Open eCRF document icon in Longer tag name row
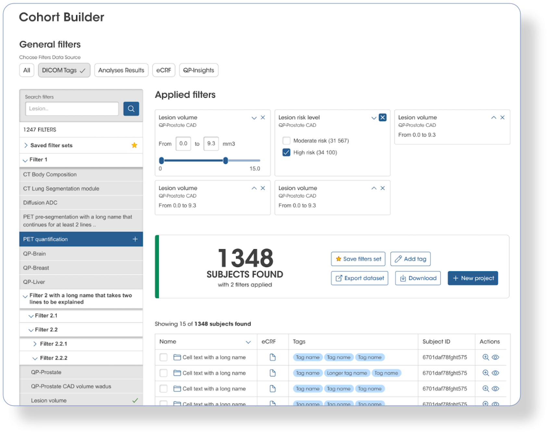The image size is (550, 436). click(273, 373)
